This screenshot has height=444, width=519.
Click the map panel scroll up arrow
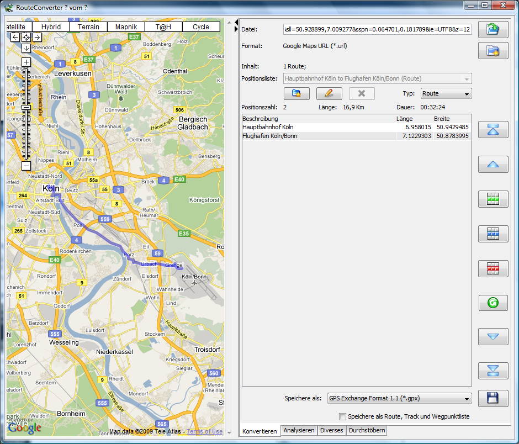229,23
